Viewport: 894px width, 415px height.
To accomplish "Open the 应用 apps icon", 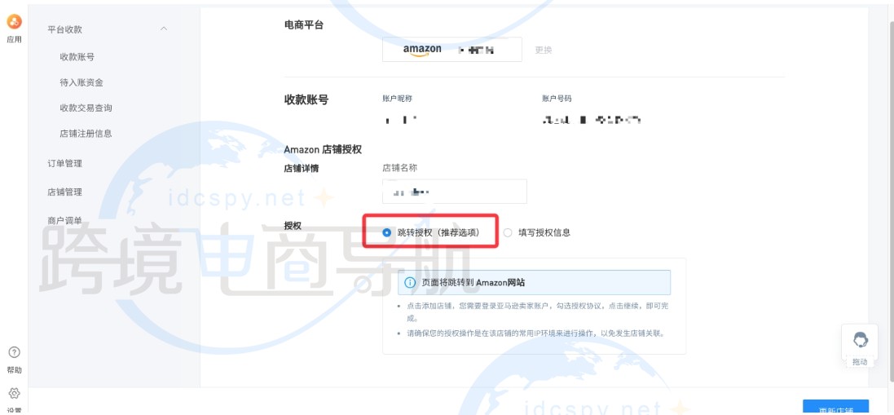I will (x=14, y=22).
